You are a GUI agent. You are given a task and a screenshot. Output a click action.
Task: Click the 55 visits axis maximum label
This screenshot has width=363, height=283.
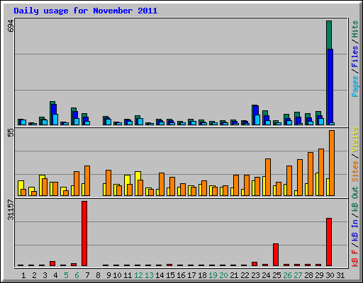[11, 133]
